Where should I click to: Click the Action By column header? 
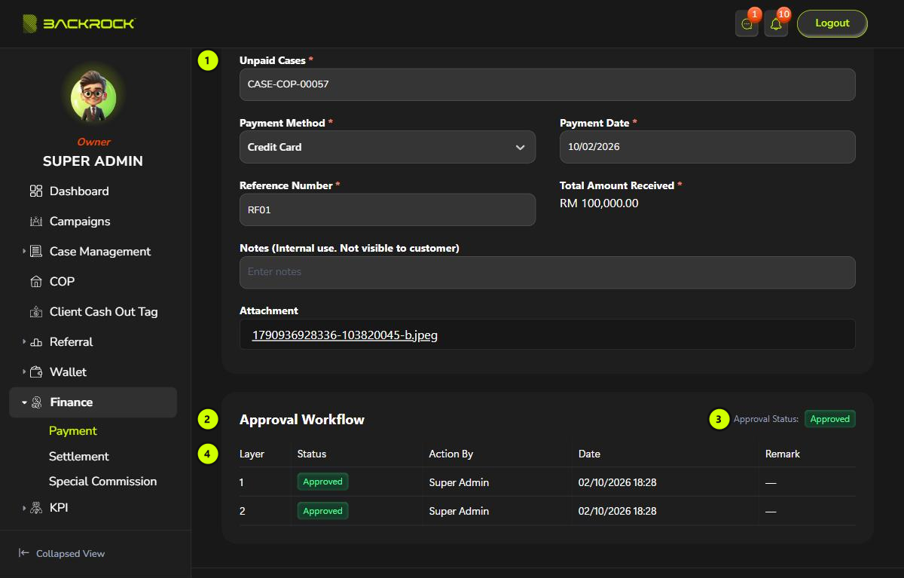pos(451,454)
